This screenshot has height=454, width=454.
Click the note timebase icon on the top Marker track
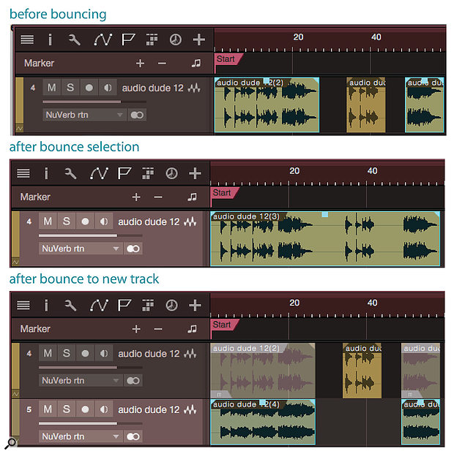(x=196, y=63)
